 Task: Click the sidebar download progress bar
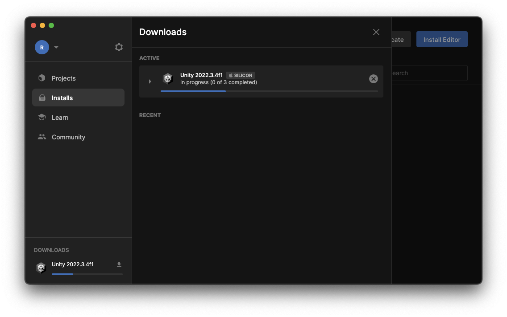pos(87,274)
